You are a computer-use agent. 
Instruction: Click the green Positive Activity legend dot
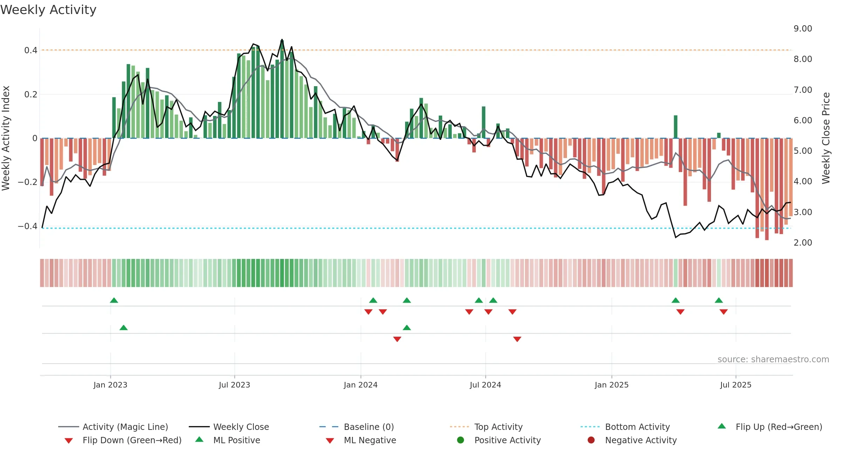pos(460,440)
